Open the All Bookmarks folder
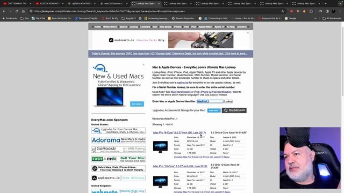 (332, 18)
